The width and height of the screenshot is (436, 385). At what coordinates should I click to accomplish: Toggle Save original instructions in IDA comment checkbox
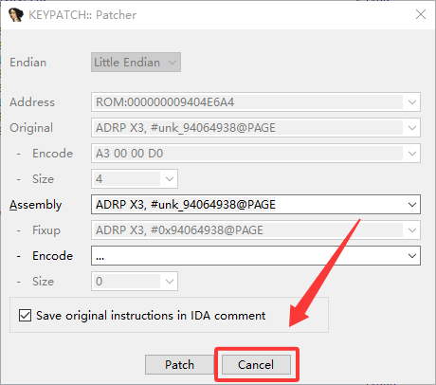(25, 315)
